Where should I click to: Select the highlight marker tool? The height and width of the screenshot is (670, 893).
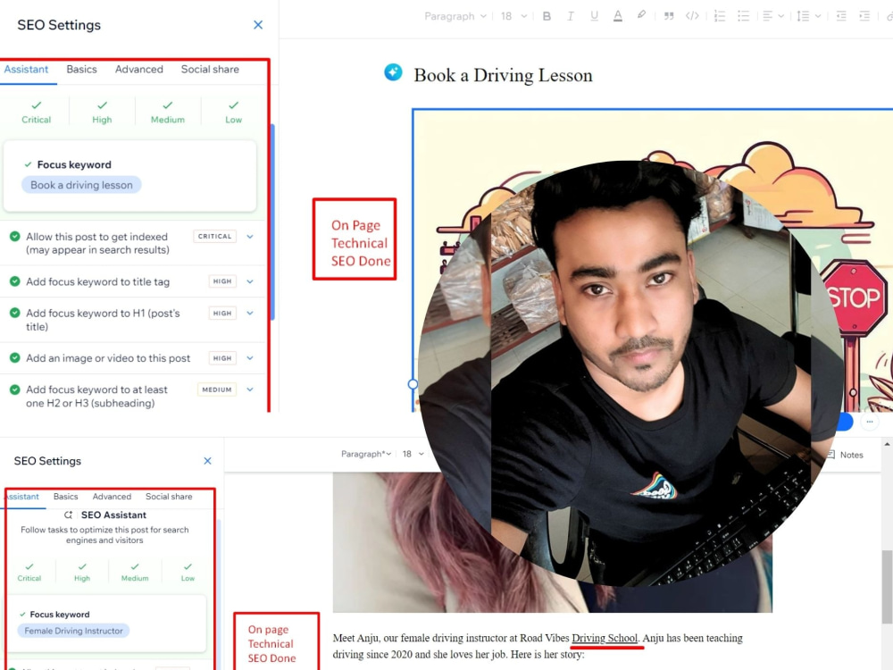coord(641,15)
